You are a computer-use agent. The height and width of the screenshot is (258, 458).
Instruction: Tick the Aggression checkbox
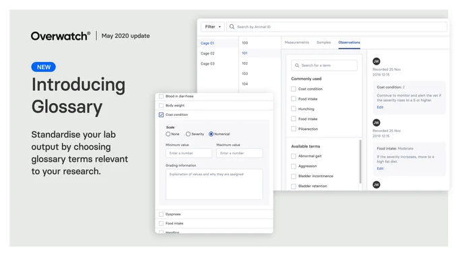click(294, 166)
